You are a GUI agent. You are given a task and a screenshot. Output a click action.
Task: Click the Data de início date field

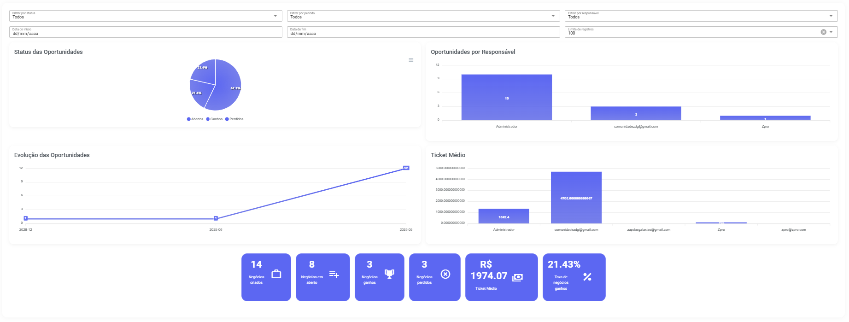[146, 32]
